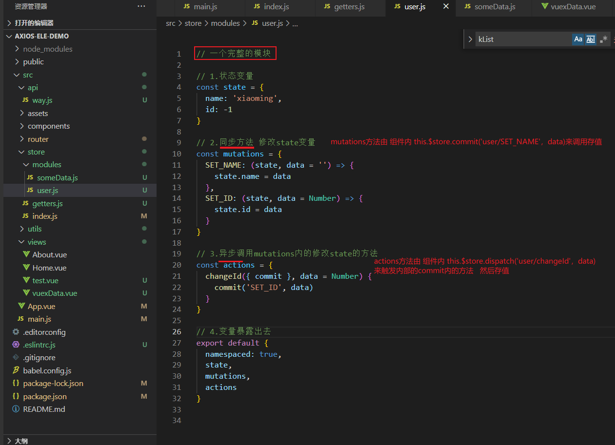
Task: Open the explorer more actions ellipsis
Action: [141, 6]
